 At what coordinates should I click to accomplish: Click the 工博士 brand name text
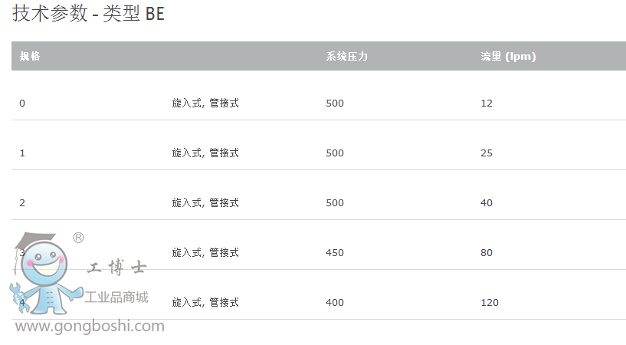[x=116, y=268]
